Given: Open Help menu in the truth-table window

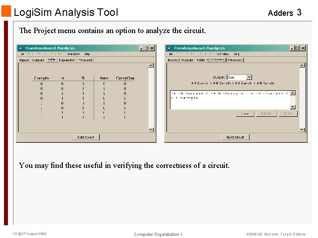Looking at the screenshot, I should pos(87,54).
